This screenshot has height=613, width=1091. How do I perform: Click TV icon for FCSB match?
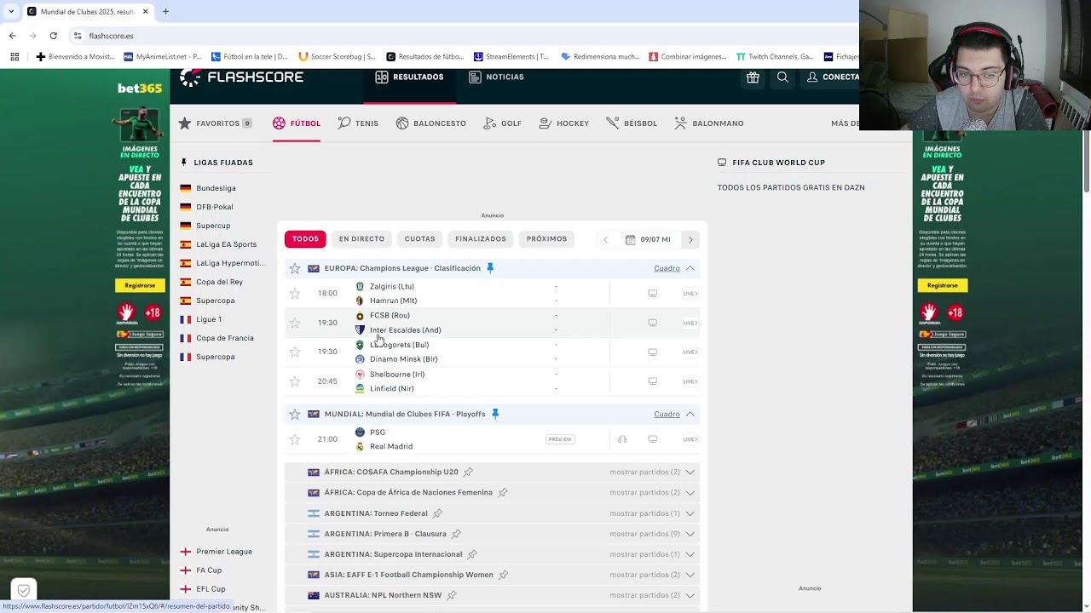(x=652, y=323)
